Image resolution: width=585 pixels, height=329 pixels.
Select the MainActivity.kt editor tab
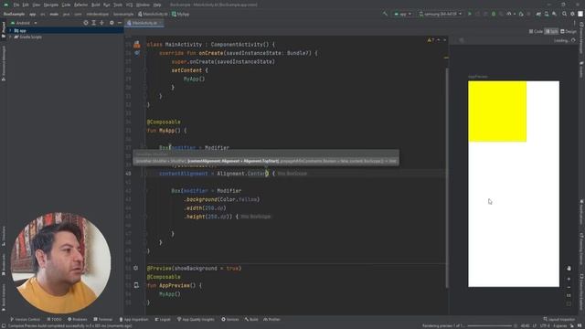point(144,23)
